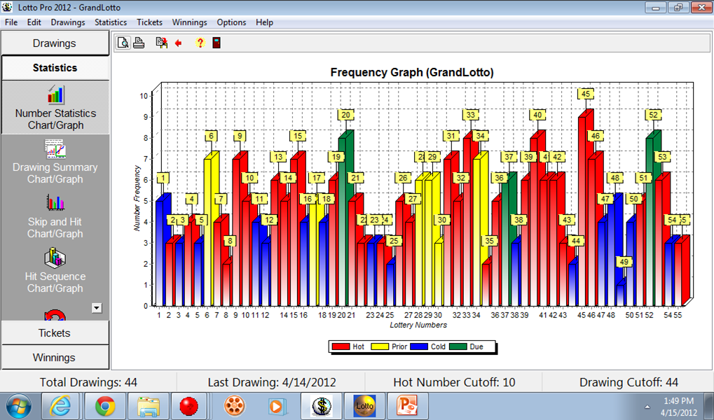The image size is (714, 420).
Task: Switch to the Tickets sidebar section
Action: coord(55,333)
